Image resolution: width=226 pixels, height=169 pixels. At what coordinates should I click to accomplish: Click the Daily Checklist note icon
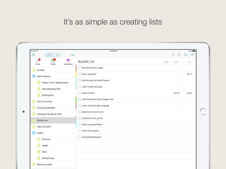34,127
